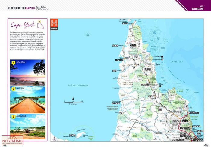Click the Cape York description paragraph
Image resolution: width=211 pixels, height=147 pixels.
(27, 41)
